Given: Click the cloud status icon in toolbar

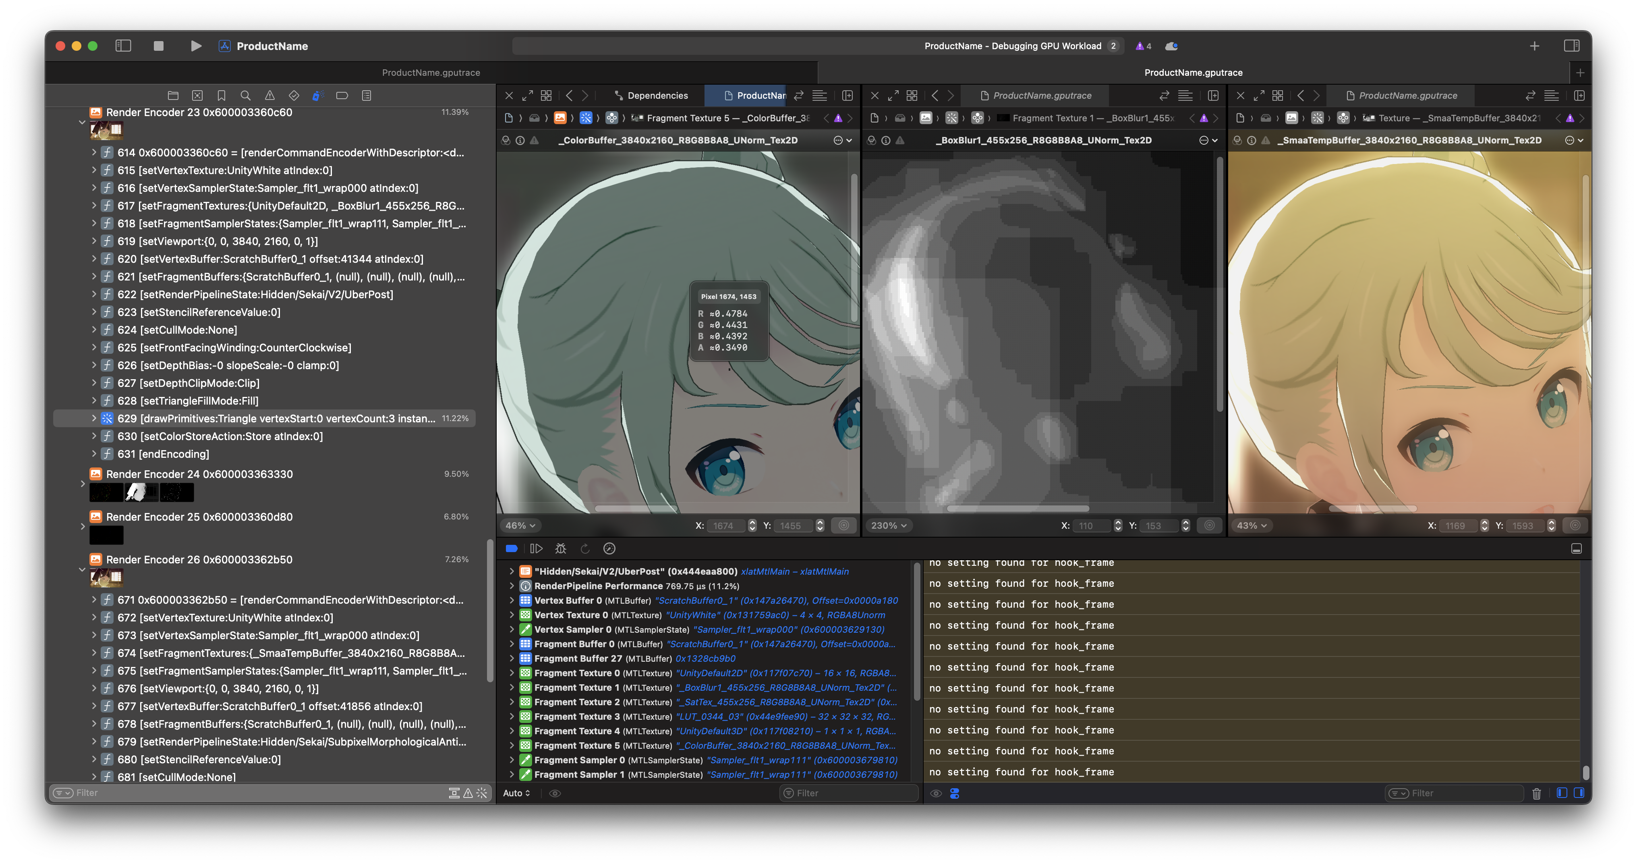Looking at the screenshot, I should tap(1171, 46).
